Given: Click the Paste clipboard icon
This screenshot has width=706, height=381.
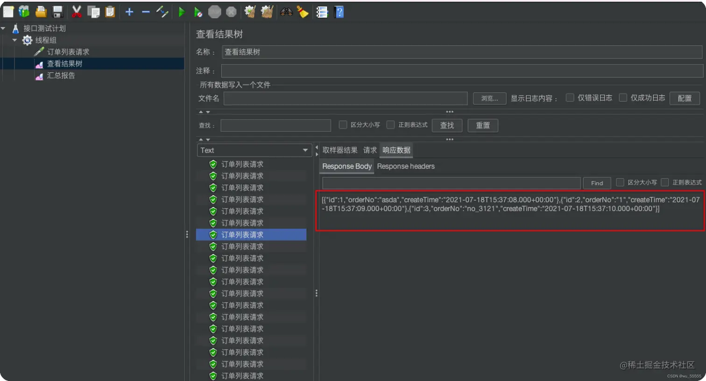Looking at the screenshot, I should pos(110,12).
